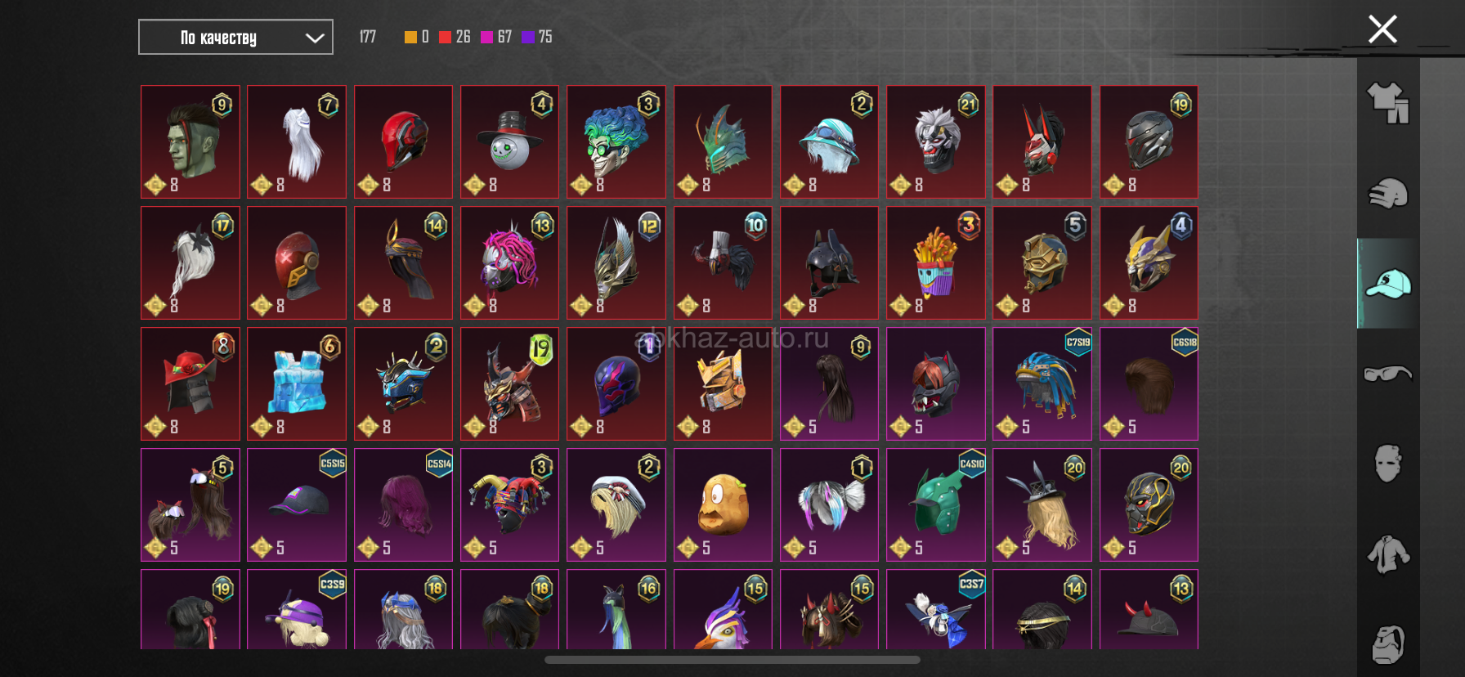Open the face mask category icon
Screen dimensions: 1465x677
click(x=1388, y=464)
